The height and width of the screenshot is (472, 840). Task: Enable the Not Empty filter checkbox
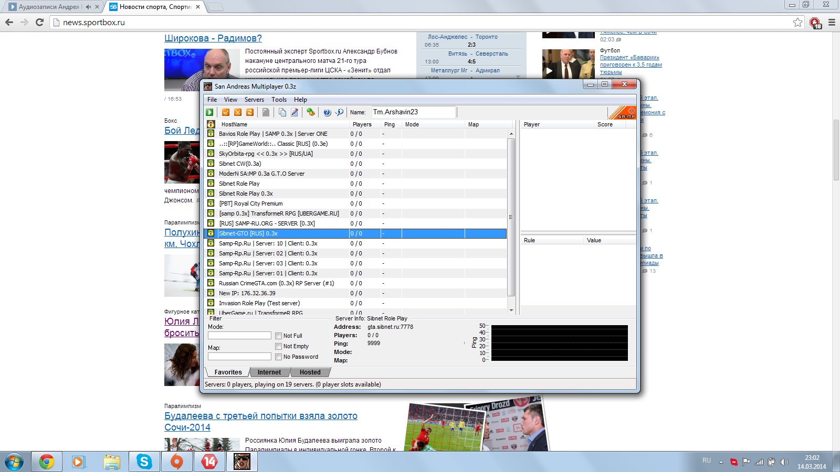coord(279,346)
